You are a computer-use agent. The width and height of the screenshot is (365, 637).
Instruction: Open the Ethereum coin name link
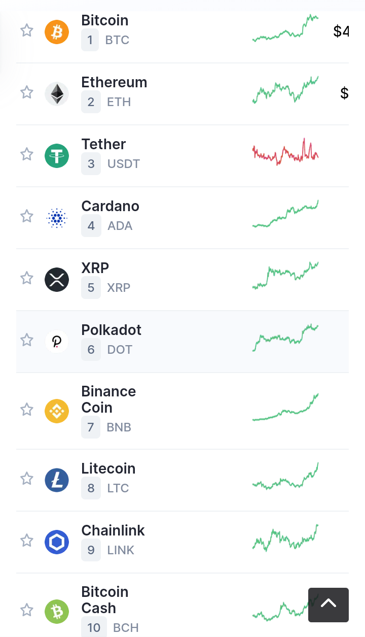114,82
